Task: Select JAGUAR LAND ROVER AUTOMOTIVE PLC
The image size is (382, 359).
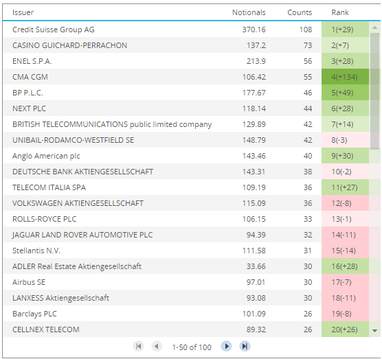Action: coord(82,235)
